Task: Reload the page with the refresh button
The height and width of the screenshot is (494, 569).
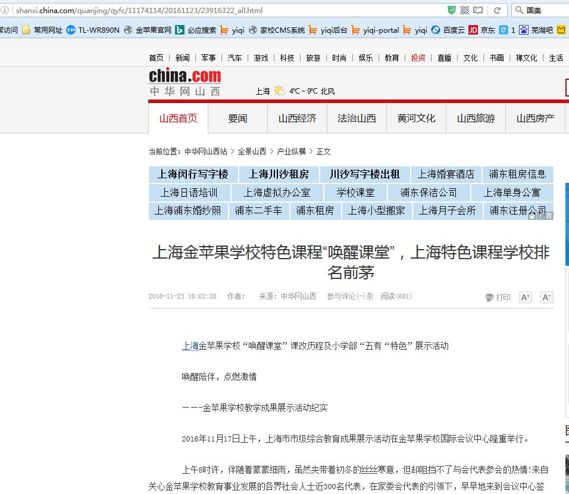Action: coord(497,10)
